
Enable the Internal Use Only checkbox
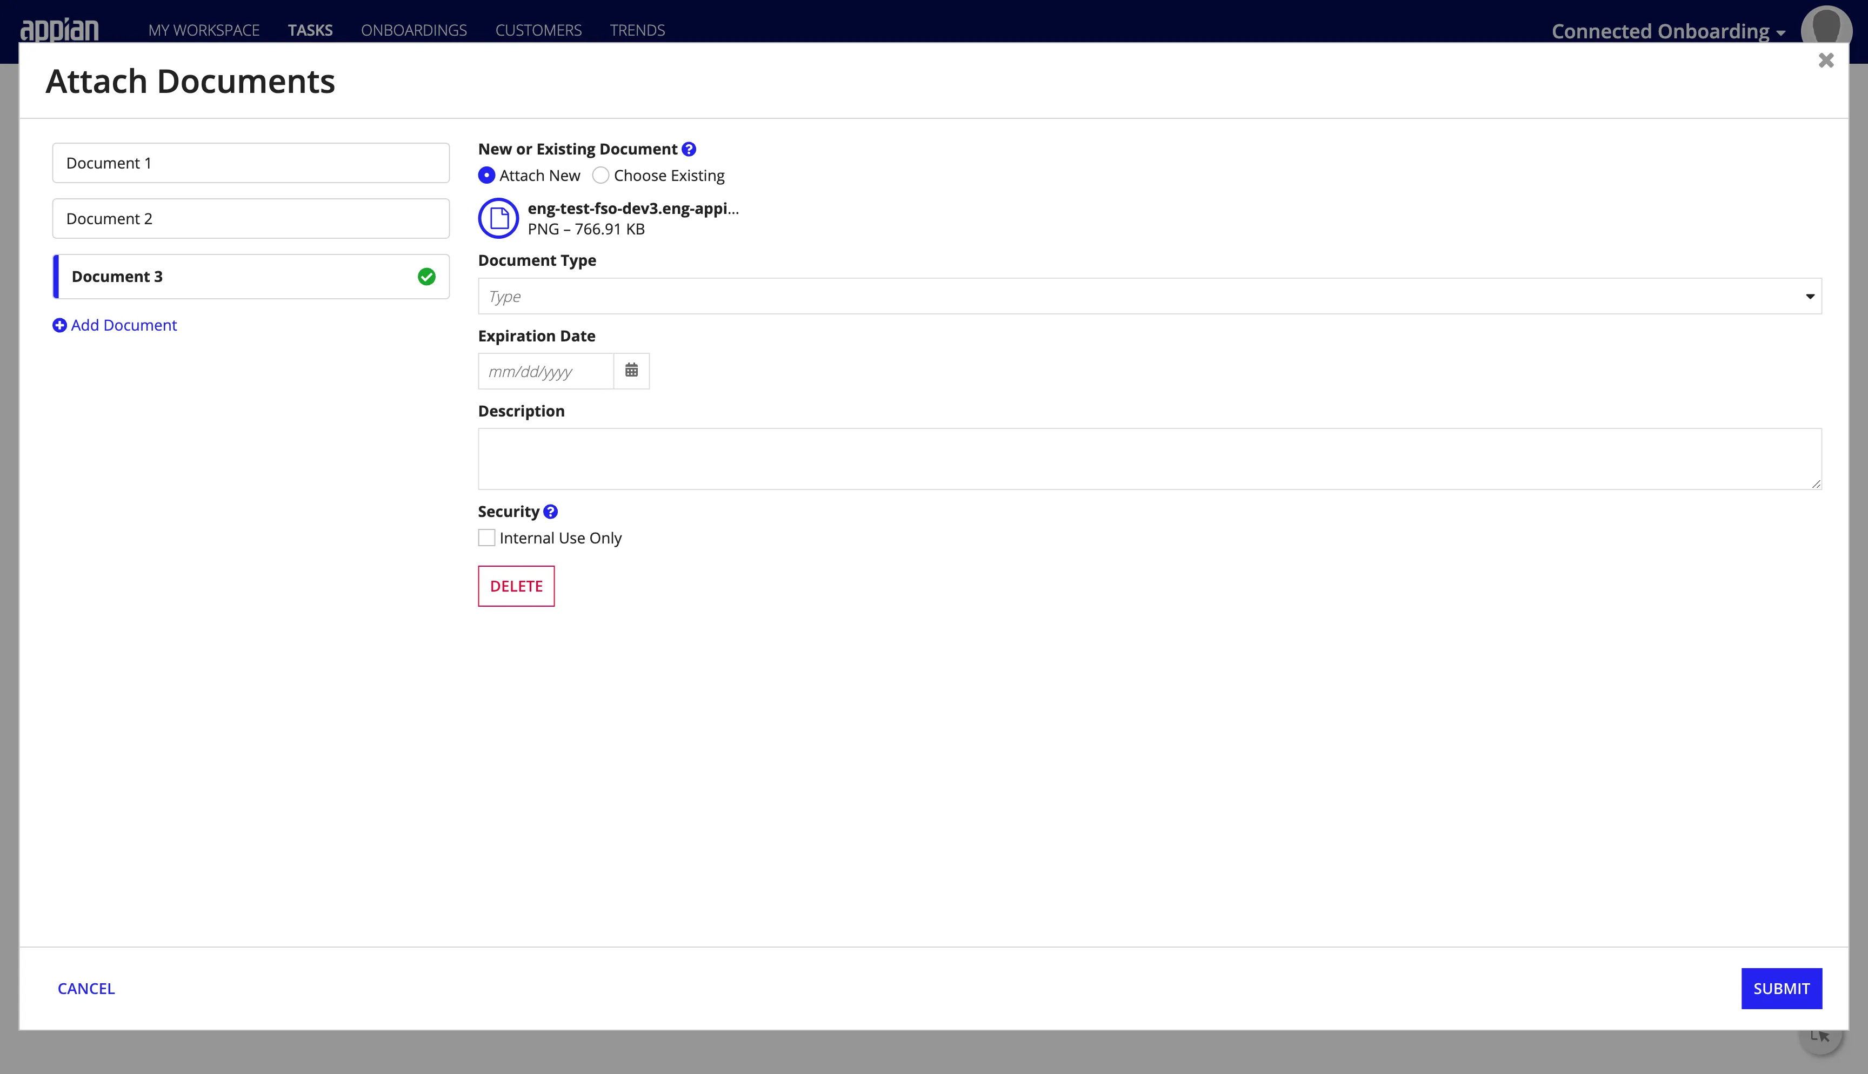(486, 538)
